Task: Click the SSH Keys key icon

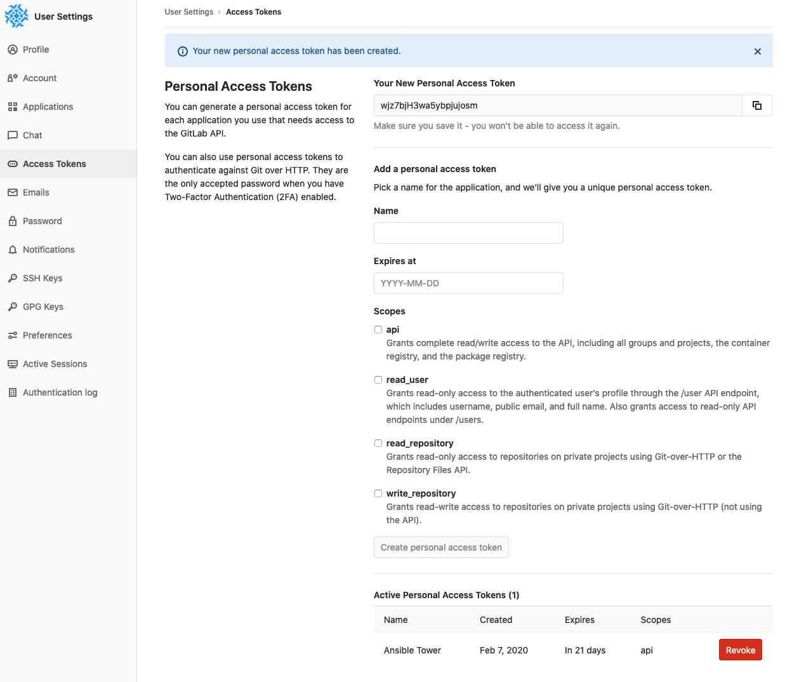Action: click(13, 278)
